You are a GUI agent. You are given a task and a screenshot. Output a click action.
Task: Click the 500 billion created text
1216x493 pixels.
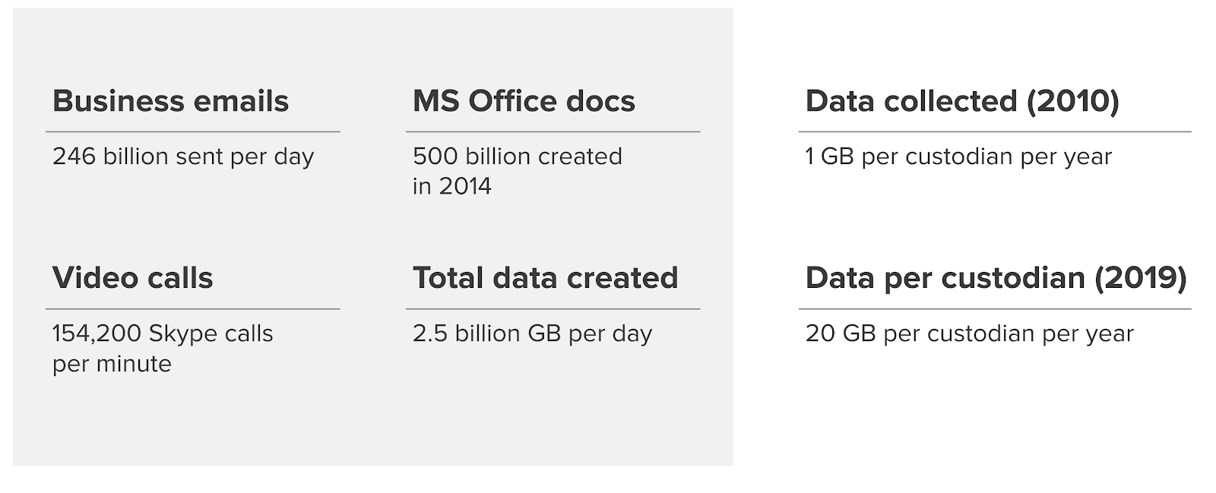(x=518, y=156)
